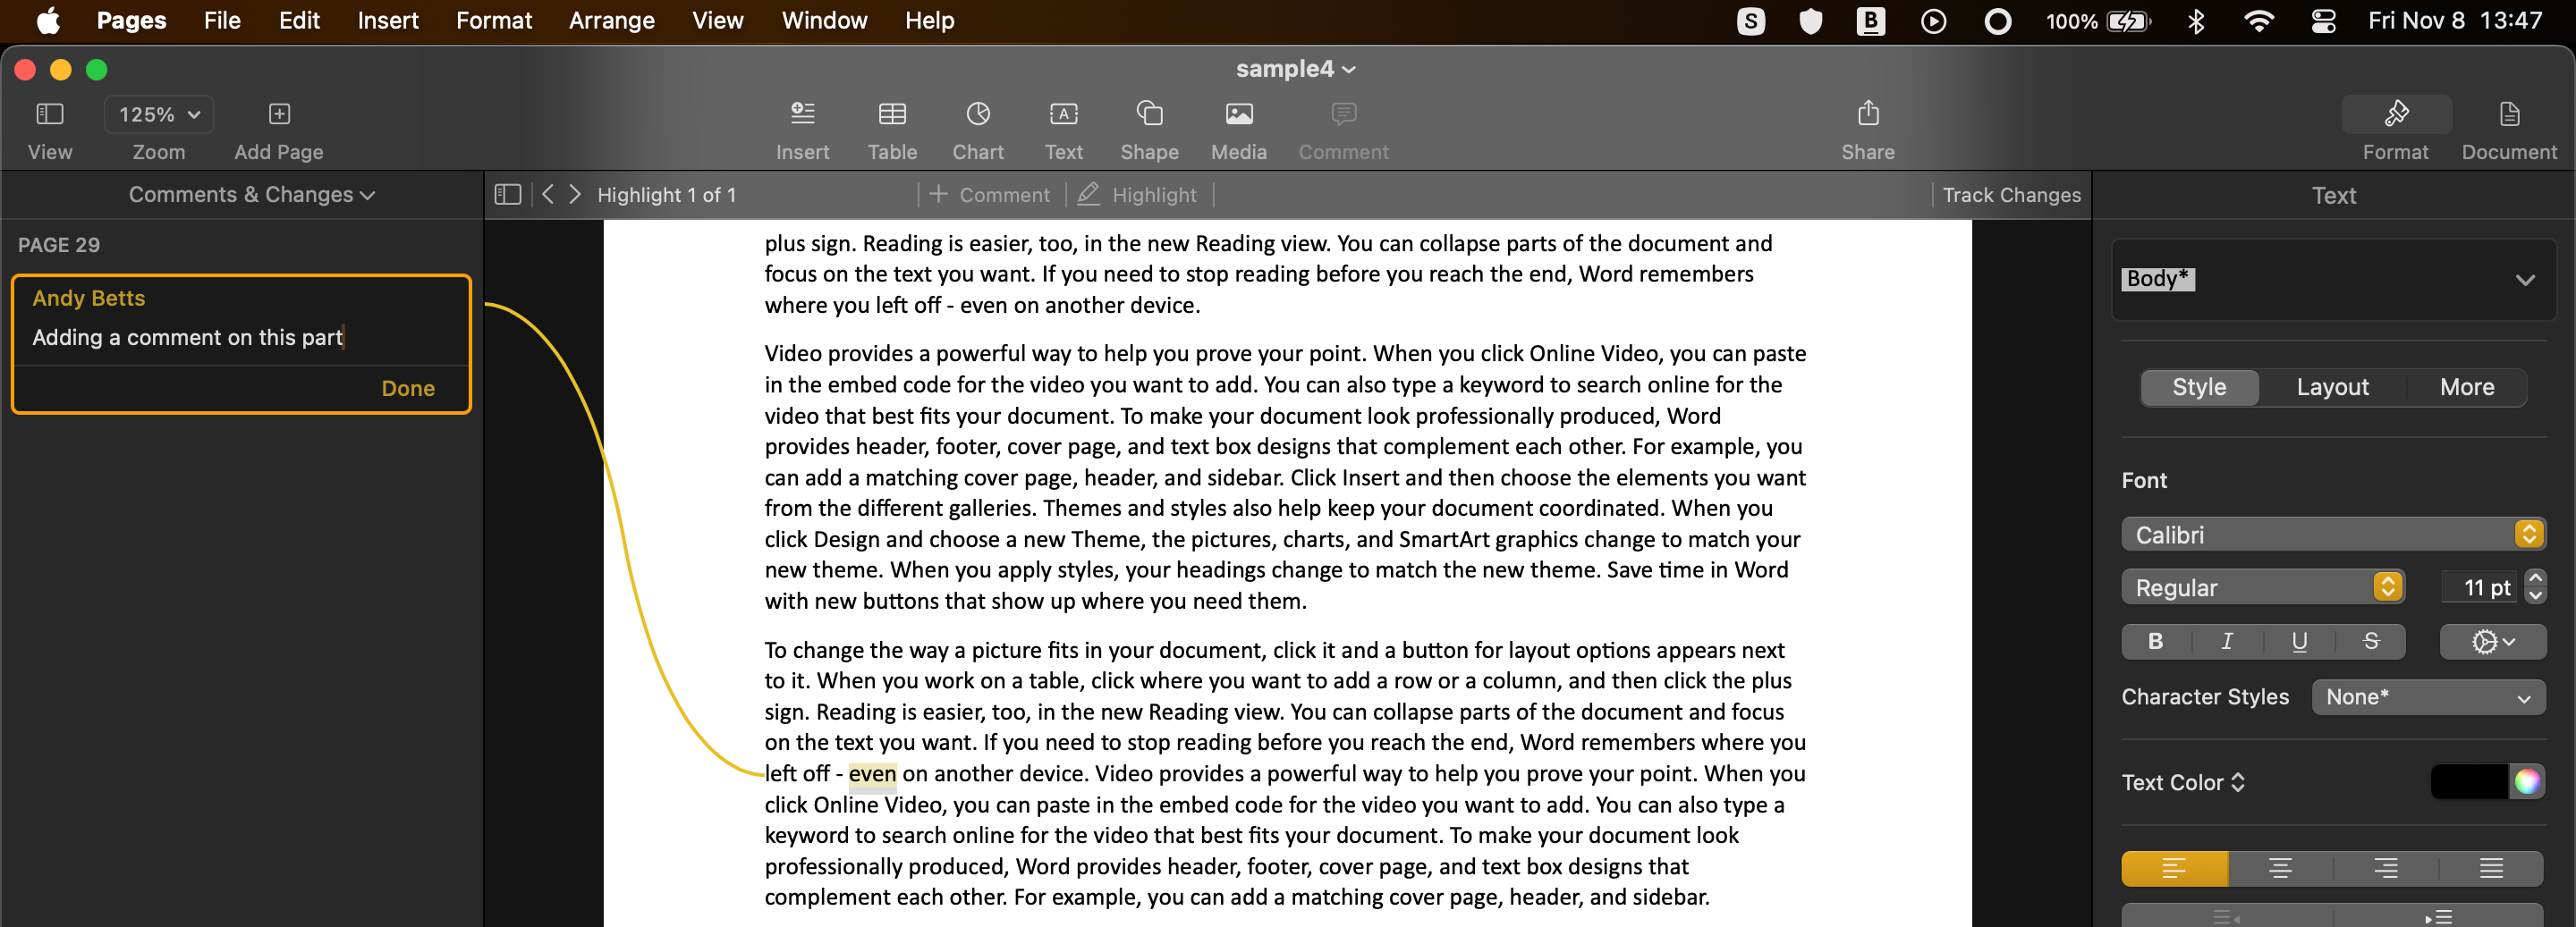Click the Media toolbar icon

[1238, 115]
